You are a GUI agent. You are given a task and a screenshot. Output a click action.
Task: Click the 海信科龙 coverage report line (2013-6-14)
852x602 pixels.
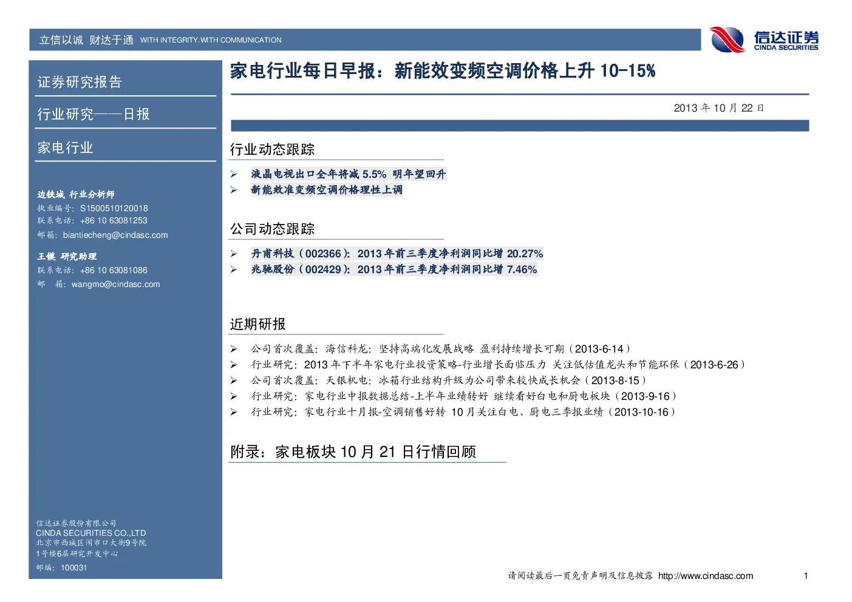[x=441, y=349]
